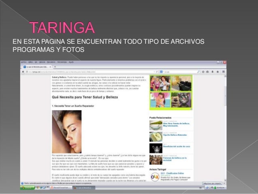Click the sniper rifle game ad image
This screenshot has height=194, width=258.
pos(181,83)
